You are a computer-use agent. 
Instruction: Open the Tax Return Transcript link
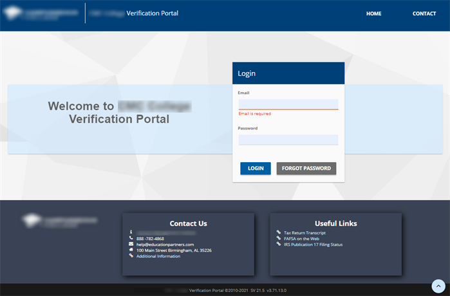(305, 233)
